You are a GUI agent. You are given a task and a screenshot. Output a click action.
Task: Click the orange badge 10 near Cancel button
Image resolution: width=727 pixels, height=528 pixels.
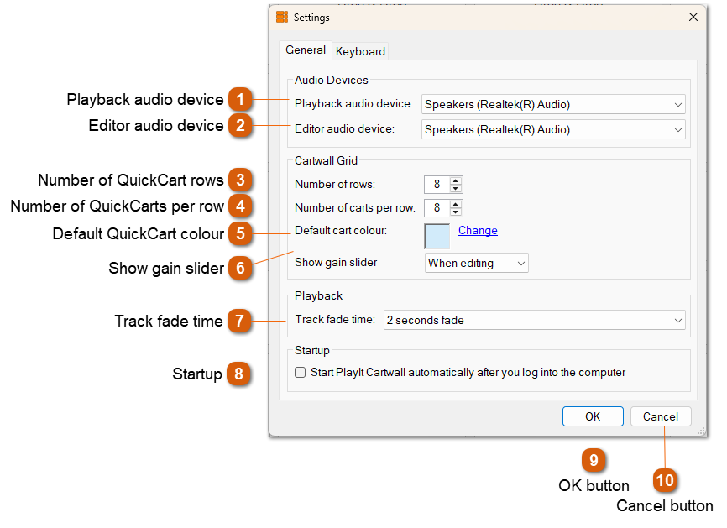click(x=665, y=481)
